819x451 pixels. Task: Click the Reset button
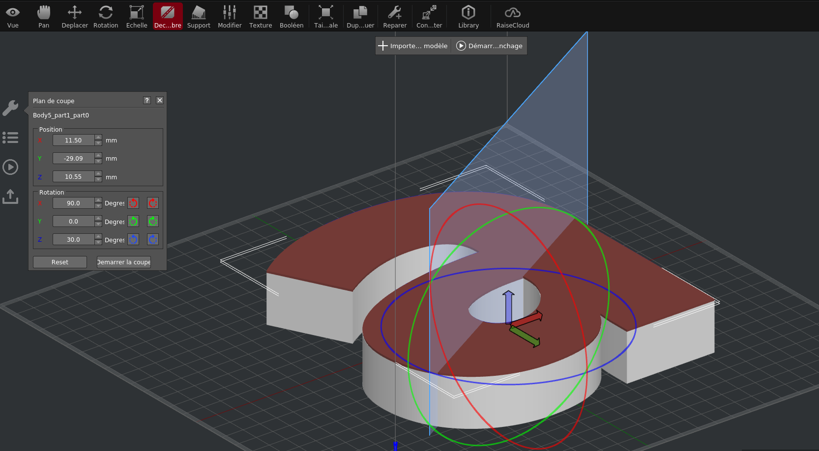(x=60, y=262)
